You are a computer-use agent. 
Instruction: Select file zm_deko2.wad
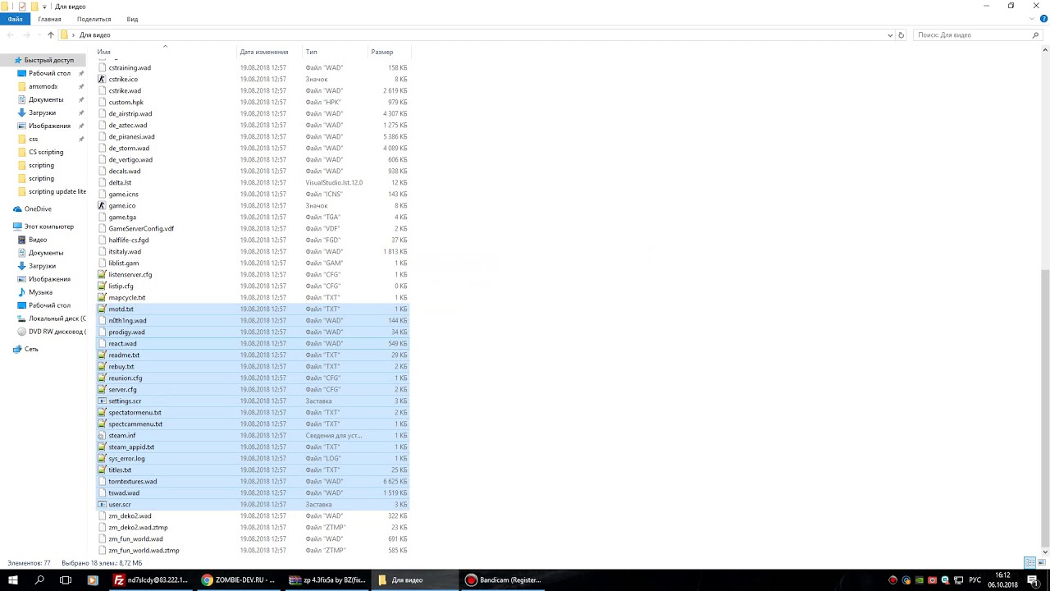point(130,516)
